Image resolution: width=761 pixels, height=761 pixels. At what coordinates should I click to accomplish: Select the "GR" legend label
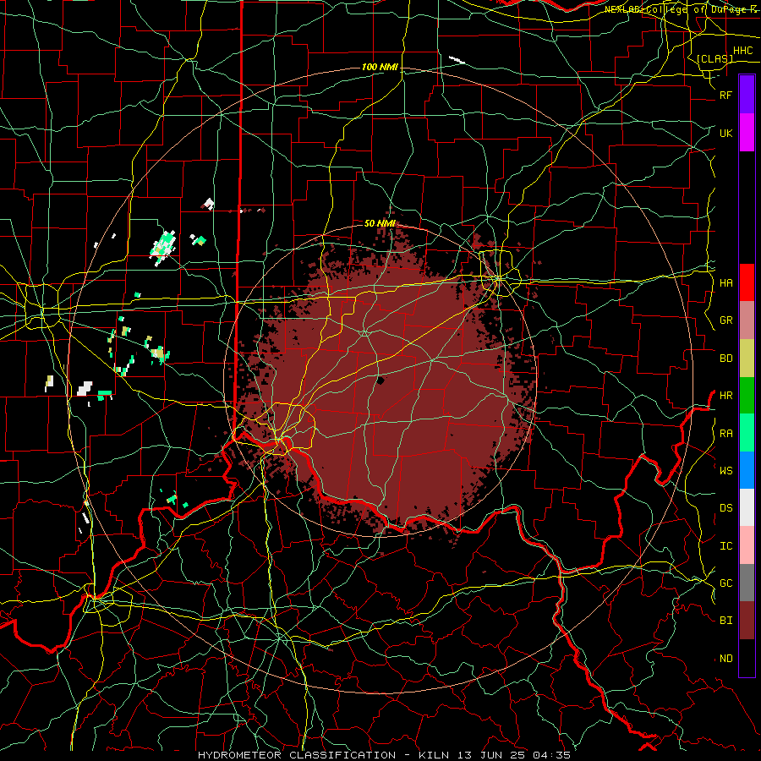point(725,320)
